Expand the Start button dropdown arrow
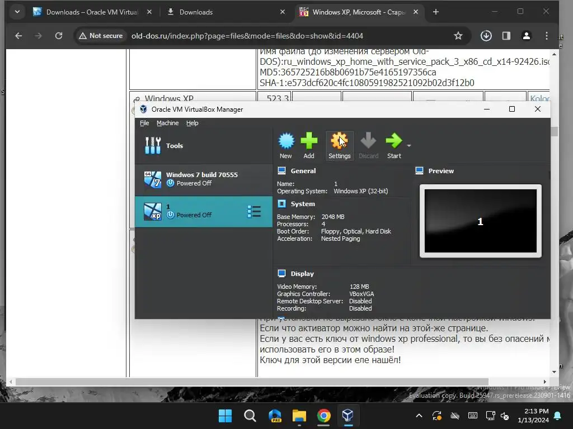This screenshot has height=429, width=573. click(409, 146)
